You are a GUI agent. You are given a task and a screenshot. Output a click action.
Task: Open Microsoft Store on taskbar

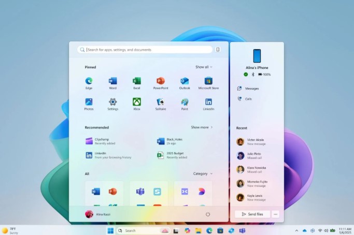(220, 230)
